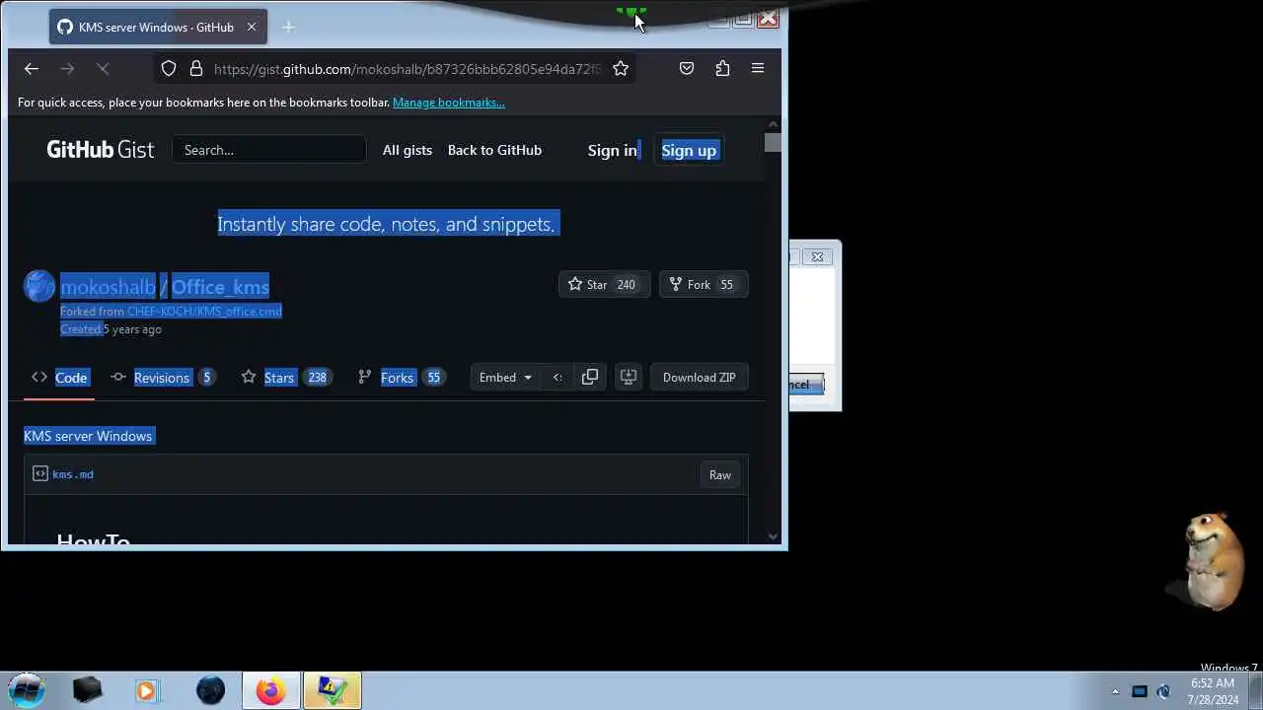Image resolution: width=1263 pixels, height=710 pixels.
Task: Open a new browser tab
Action: 288,27
